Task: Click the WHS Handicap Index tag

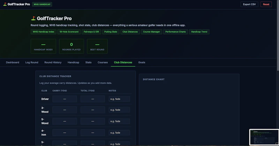Action: [x=43, y=32]
